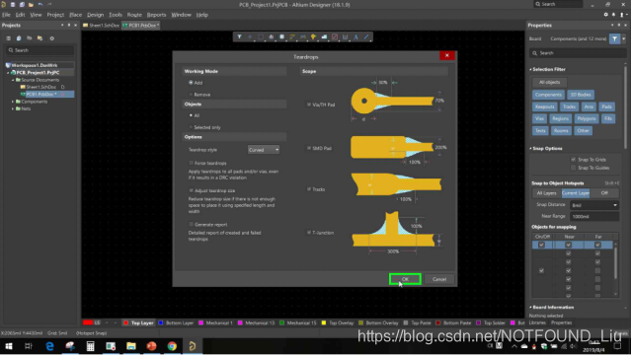
Task: Click the undo arrow in the title bar
Action: pyautogui.click(x=40, y=4)
